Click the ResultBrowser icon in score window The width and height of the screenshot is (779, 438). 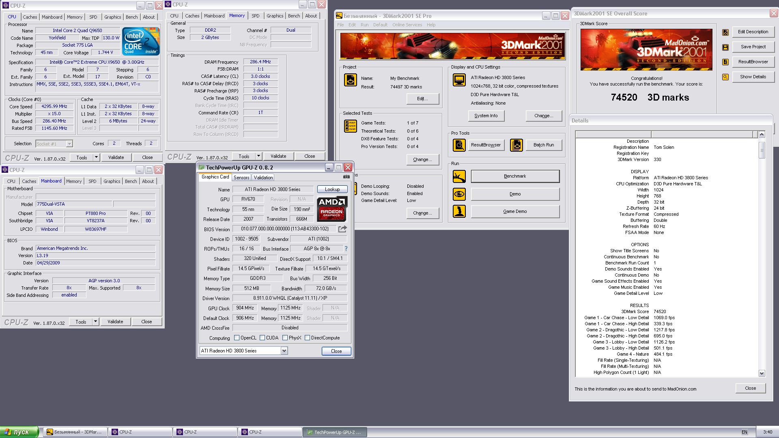pos(725,62)
